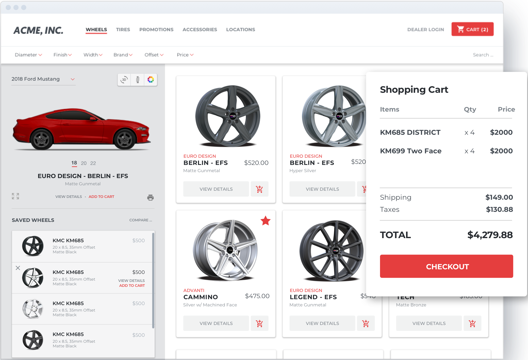Click the $4,279.88 total amount
Image resolution: width=528 pixels, height=360 pixels.
pyautogui.click(x=490, y=235)
